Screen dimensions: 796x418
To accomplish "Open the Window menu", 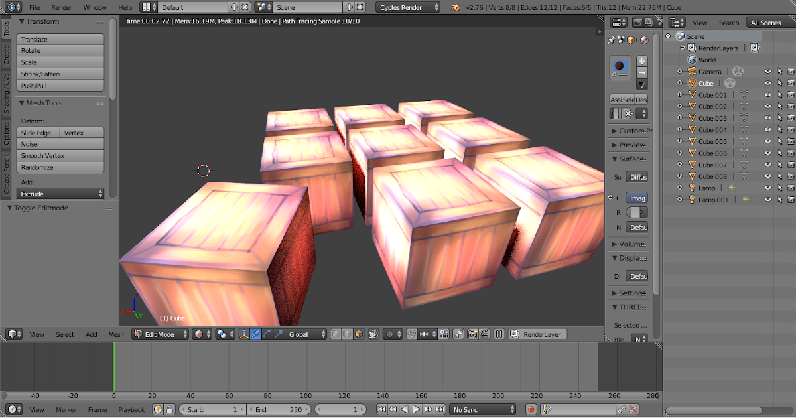I will pyautogui.click(x=95, y=7).
